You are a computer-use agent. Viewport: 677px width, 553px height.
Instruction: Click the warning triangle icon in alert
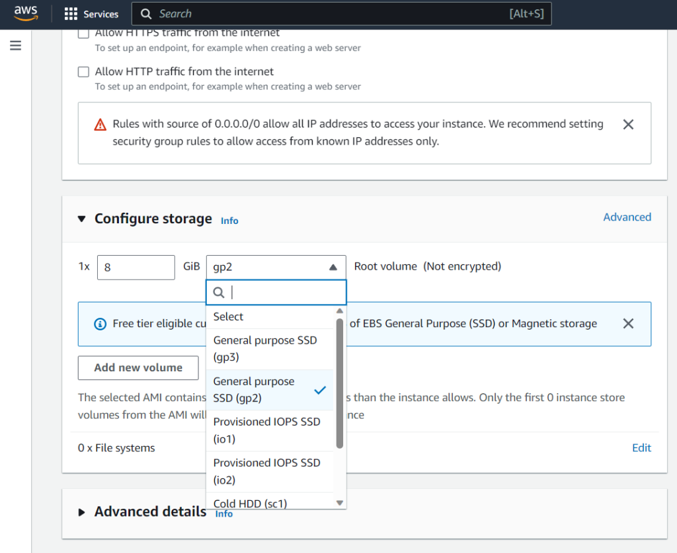[100, 124]
